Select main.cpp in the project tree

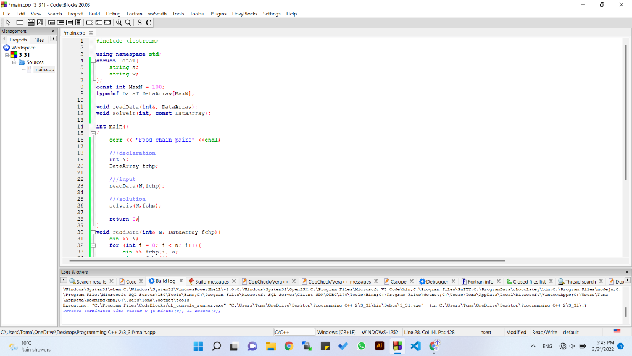coord(44,69)
